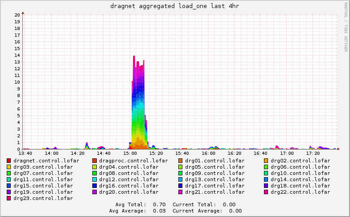Click the y-axis value 5

point(18,115)
